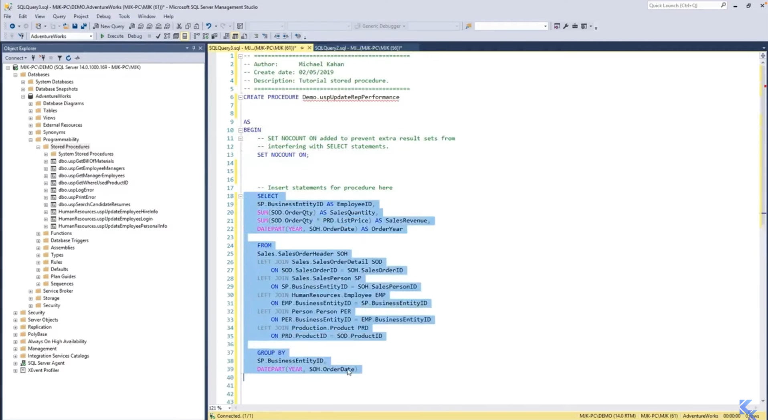
Task: Cut selected SQL text with scissors icon
Action: click(x=179, y=26)
